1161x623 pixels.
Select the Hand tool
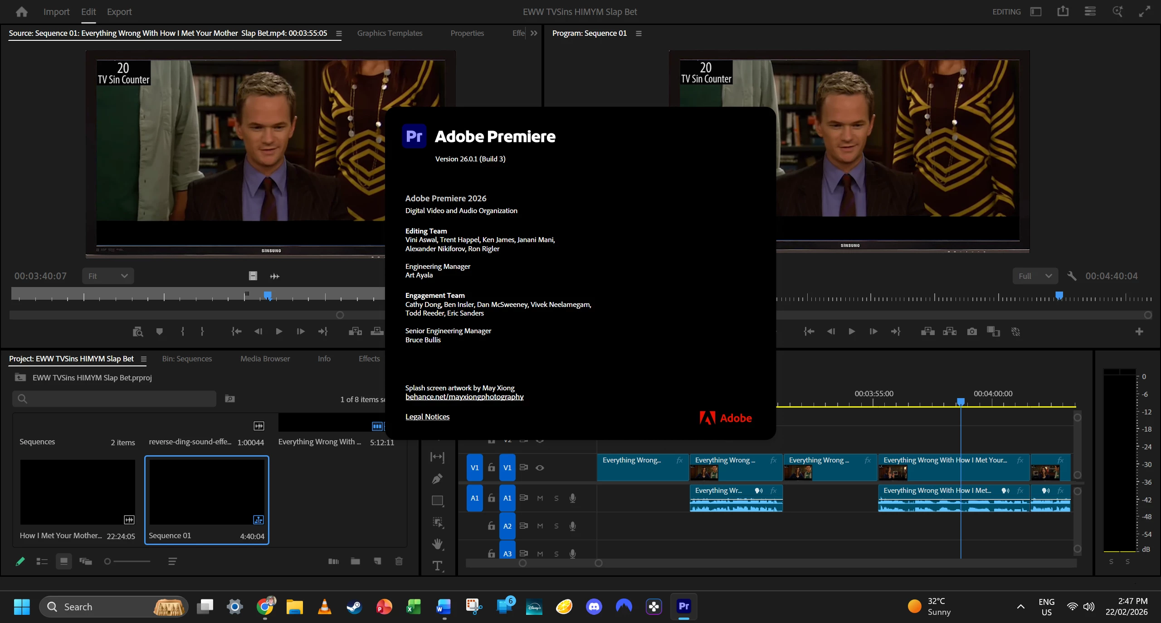point(437,544)
